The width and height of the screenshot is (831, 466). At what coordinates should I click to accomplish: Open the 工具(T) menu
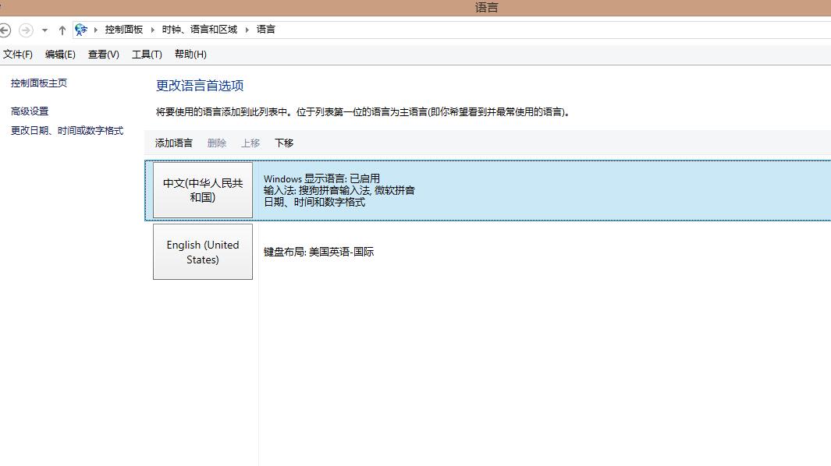(147, 55)
